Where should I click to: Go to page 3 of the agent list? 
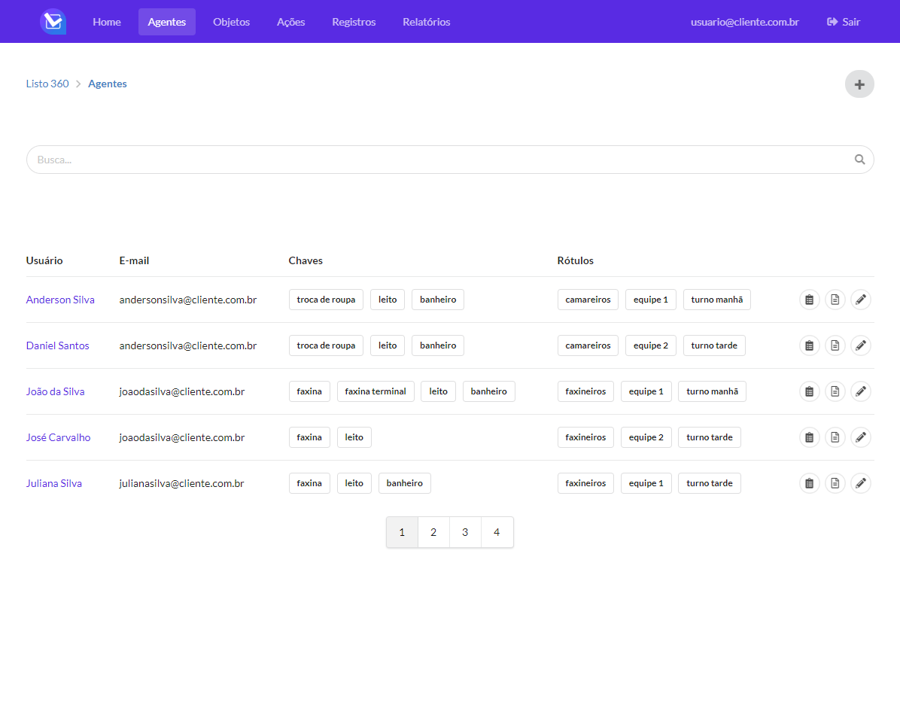pos(465,531)
